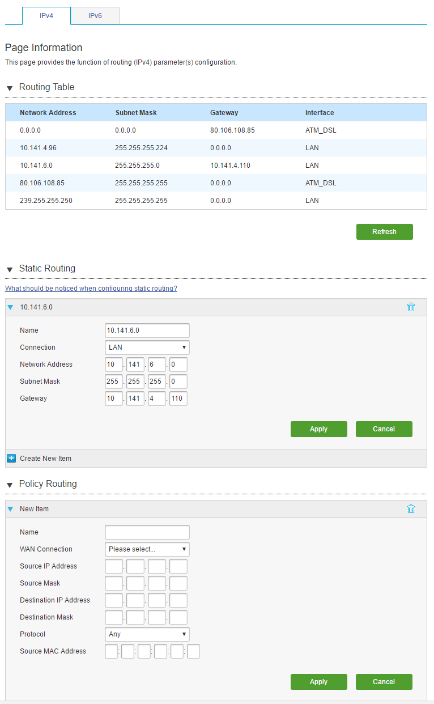The width and height of the screenshot is (434, 704).
Task: Collapse the Policy Routing section triangle
Action: tap(10, 485)
